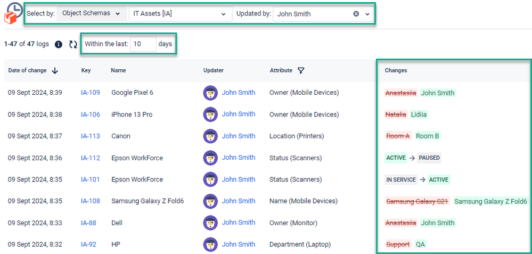Click John Smith avatar in IA-101 row
The height and width of the screenshot is (254, 532).
pyautogui.click(x=210, y=179)
